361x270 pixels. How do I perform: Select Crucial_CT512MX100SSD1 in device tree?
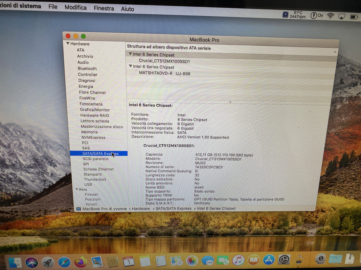click(164, 61)
